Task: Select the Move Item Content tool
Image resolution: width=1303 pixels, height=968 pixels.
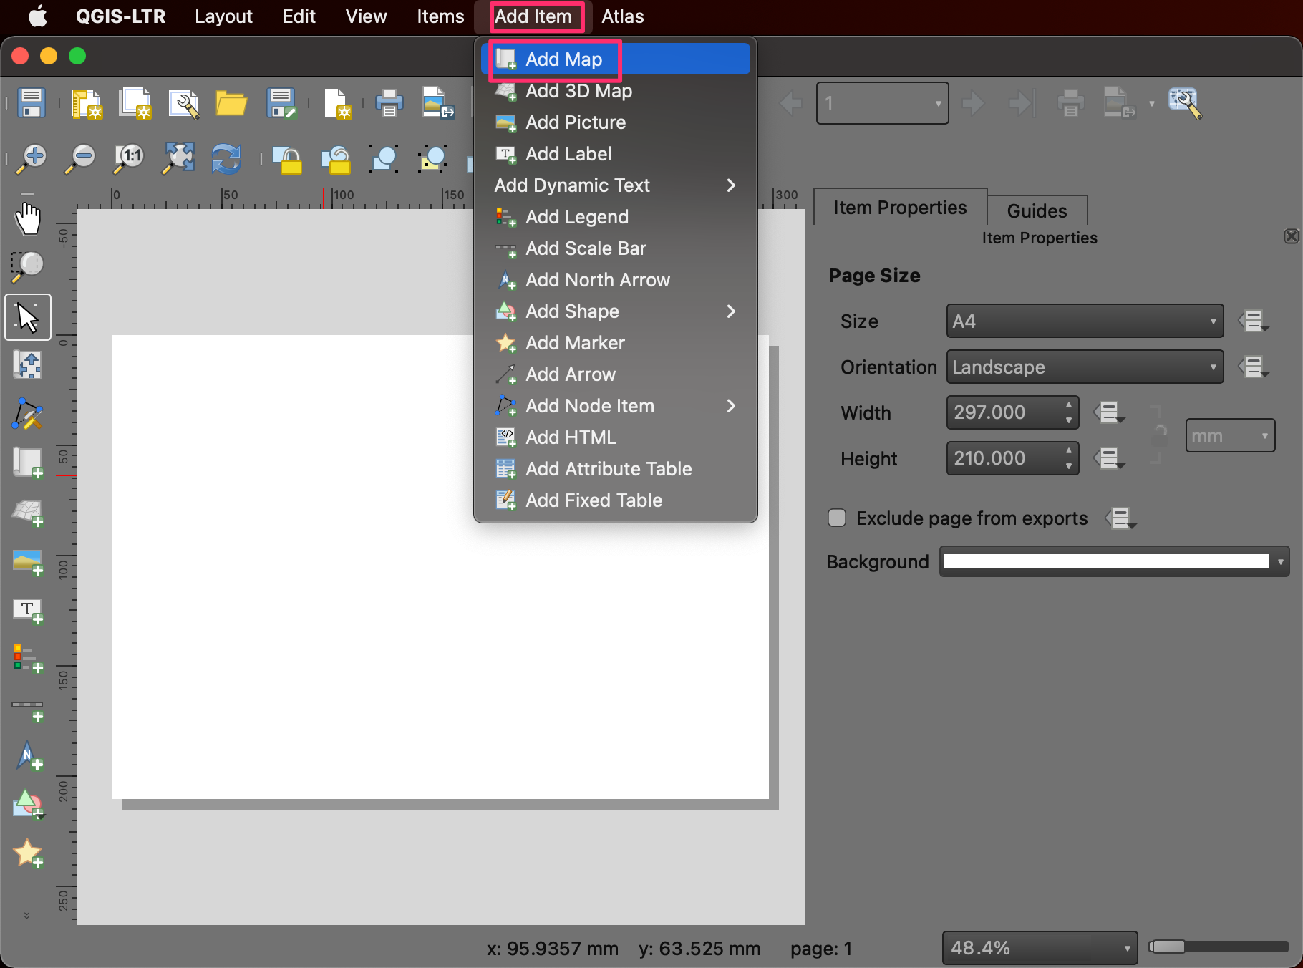Action: [28, 365]
